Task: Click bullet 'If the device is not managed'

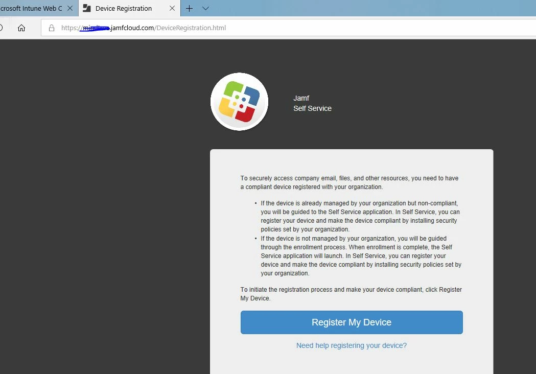Action: [x=361, y=255]
